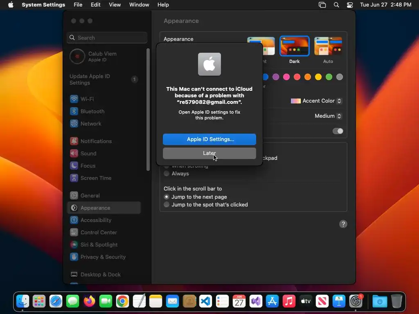Image resolution: width=419 pixels, height=314 pixels.
Task: Select the Auto appearance thumbnail
Action: coord(328,46)
